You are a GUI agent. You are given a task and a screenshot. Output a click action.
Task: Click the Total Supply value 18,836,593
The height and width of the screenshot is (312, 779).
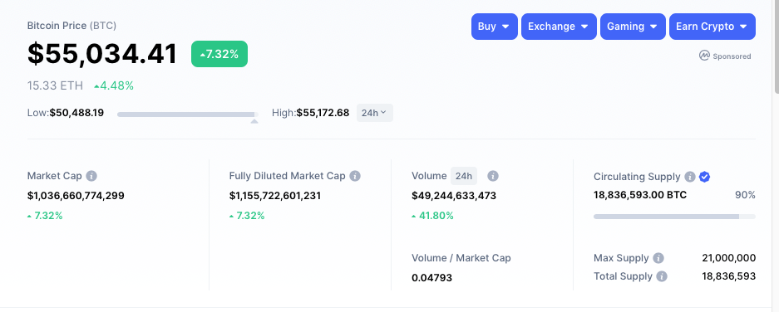point(729,276)
